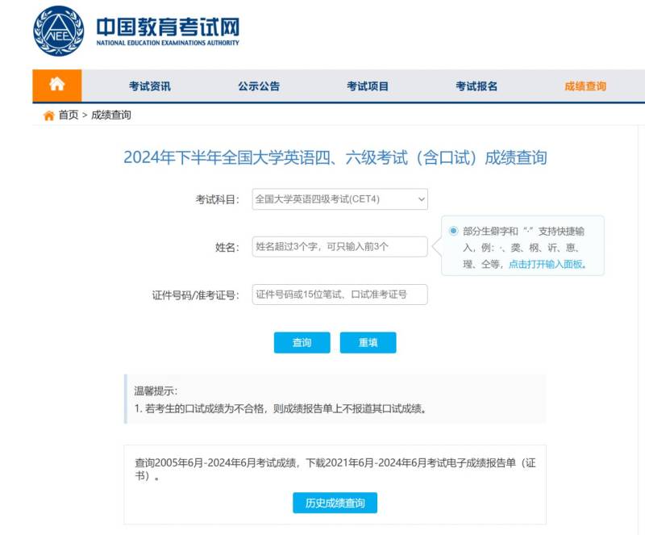Click the 历史成绩查询 button

click(x=335, y=503)
